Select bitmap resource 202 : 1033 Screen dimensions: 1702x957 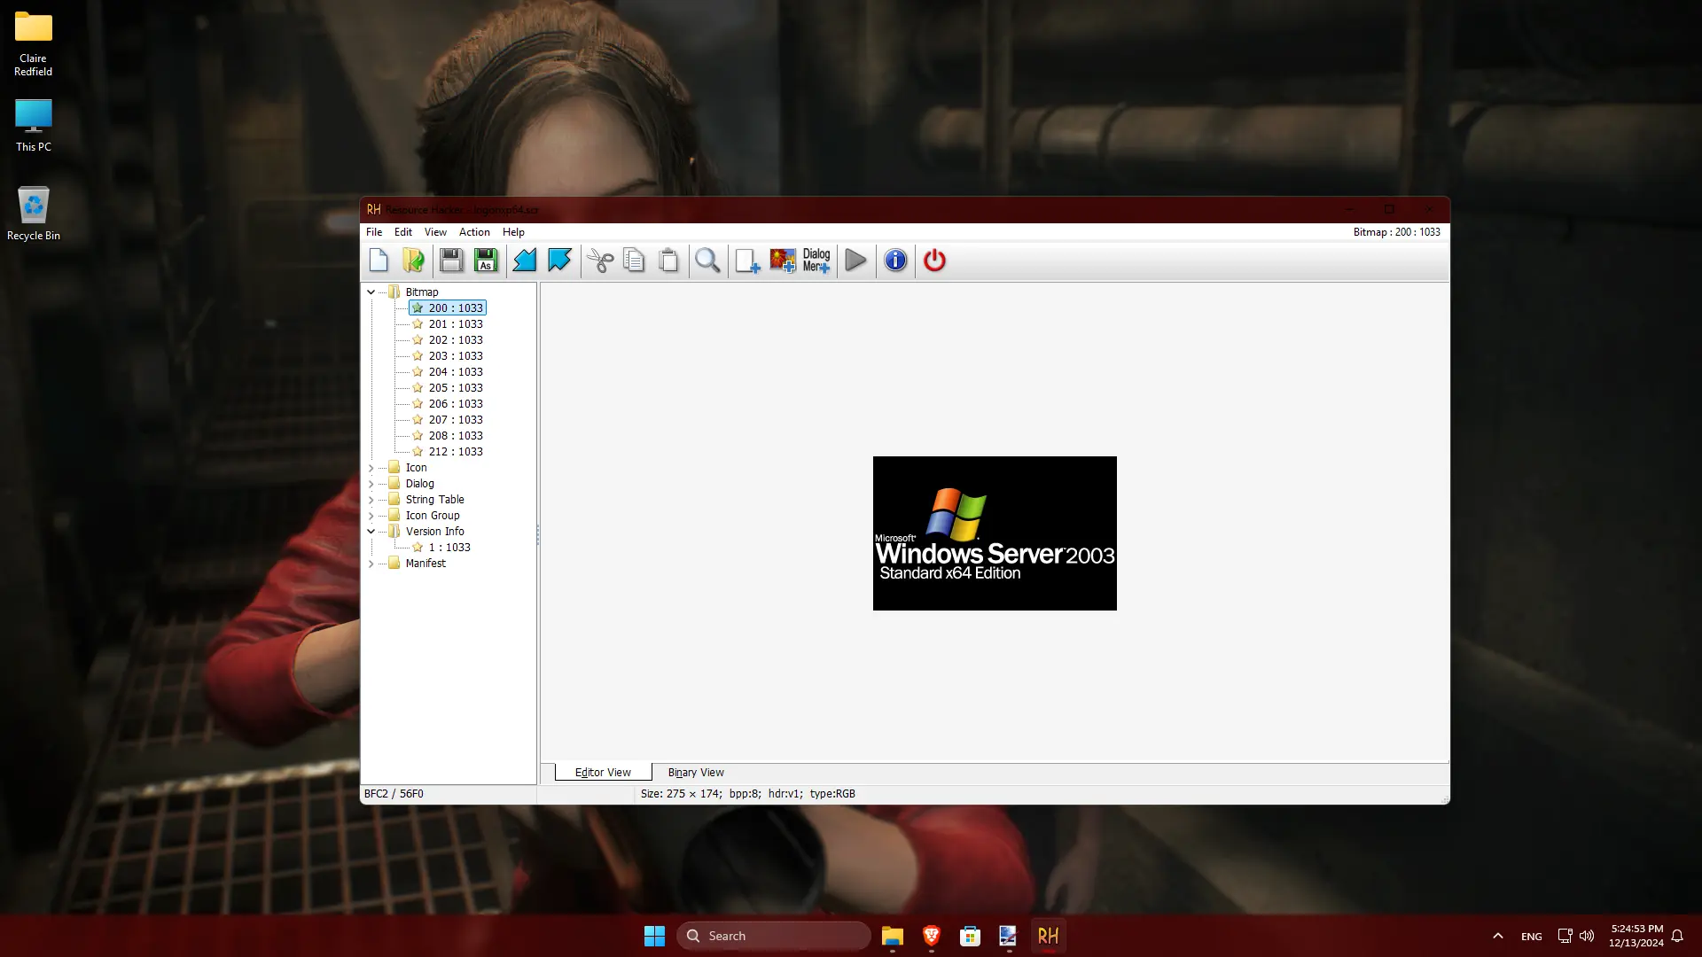(x=448, y=340)
